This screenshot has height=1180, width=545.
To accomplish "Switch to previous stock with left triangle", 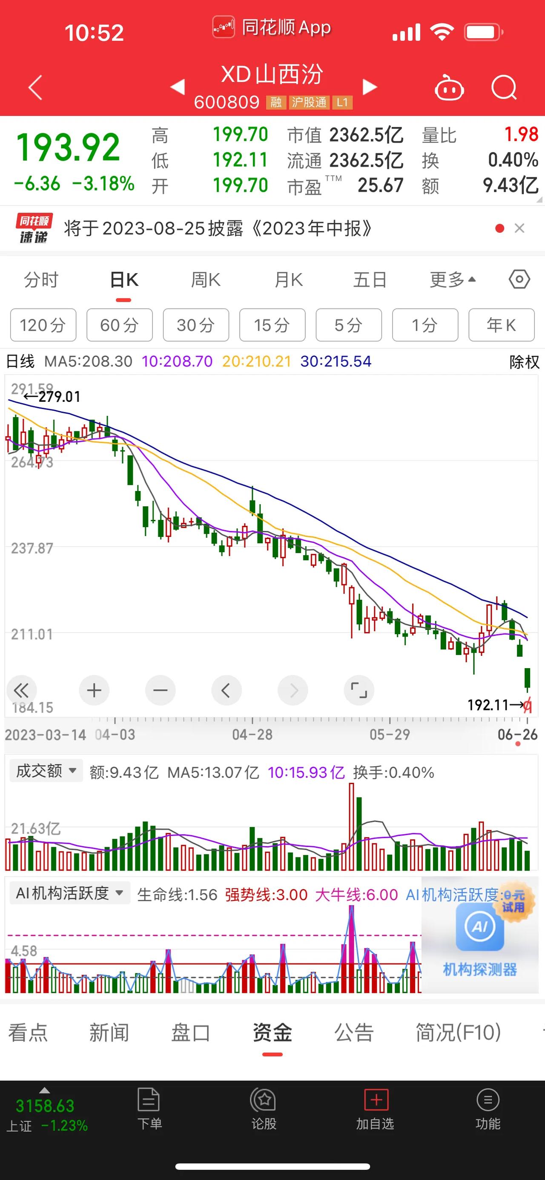I will point(178,87).
